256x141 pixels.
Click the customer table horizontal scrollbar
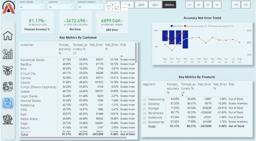click(73, 138)
